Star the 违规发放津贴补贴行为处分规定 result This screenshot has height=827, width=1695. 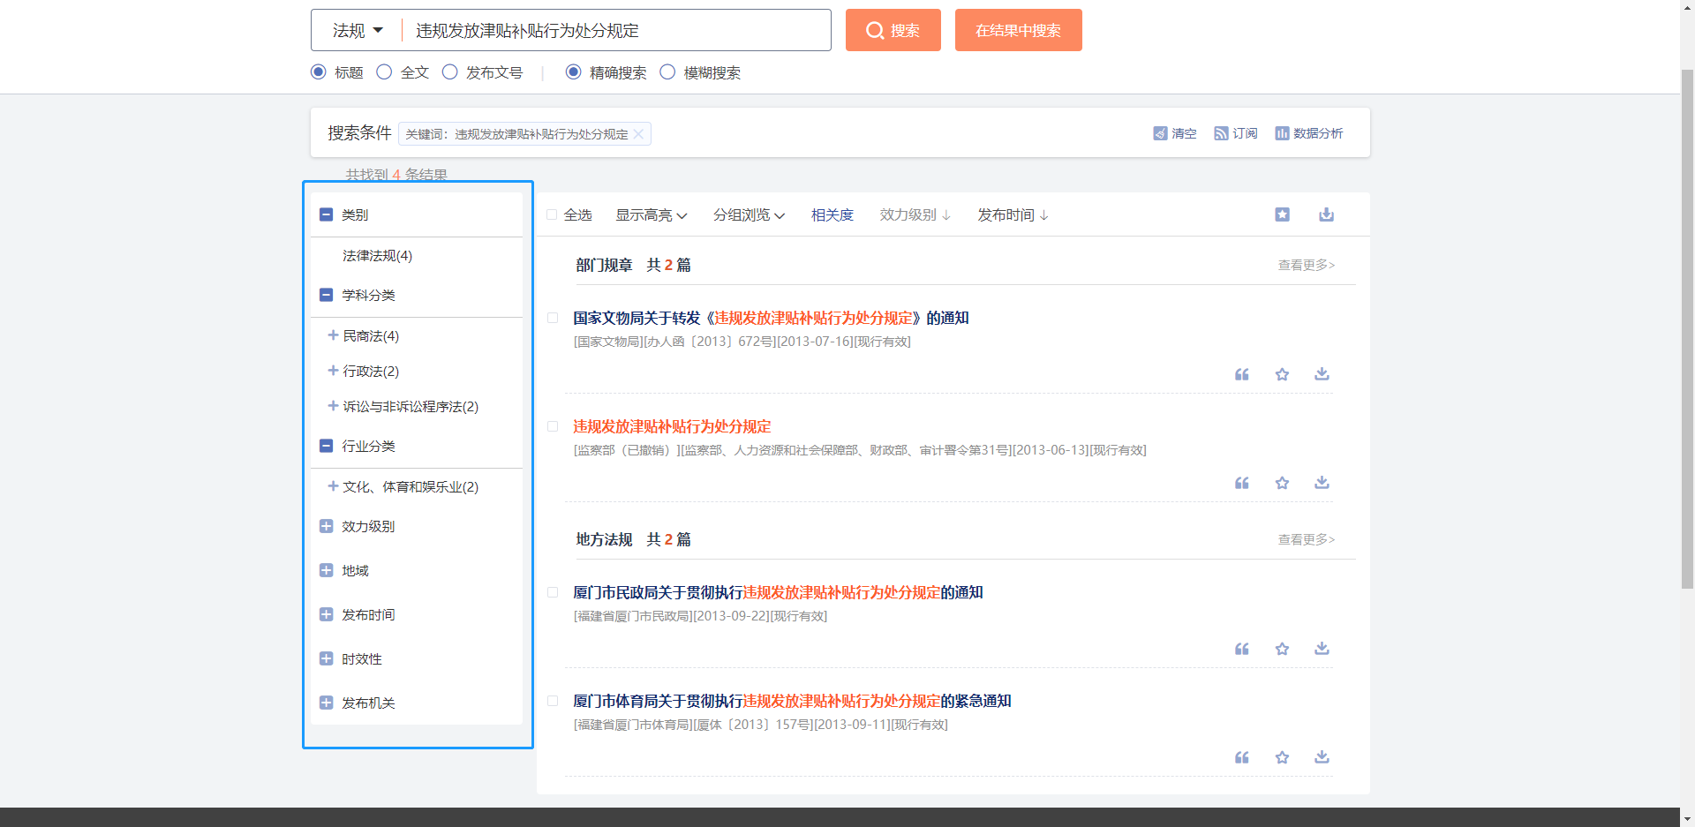[1282, 483]
